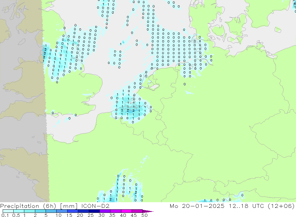Click the 1–2 mm legend color swatch

pos(30,211)
